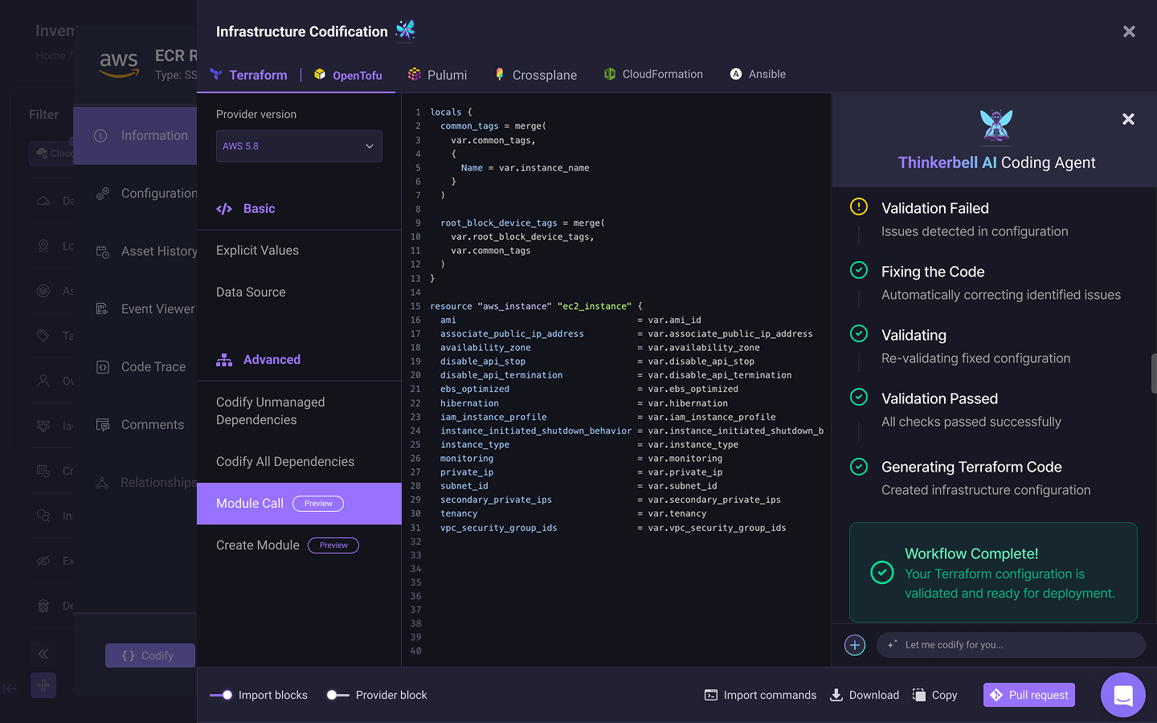Click the OpenTofu logo icon
This screenshot has height=723, width=1157.
tap(320, 74)
